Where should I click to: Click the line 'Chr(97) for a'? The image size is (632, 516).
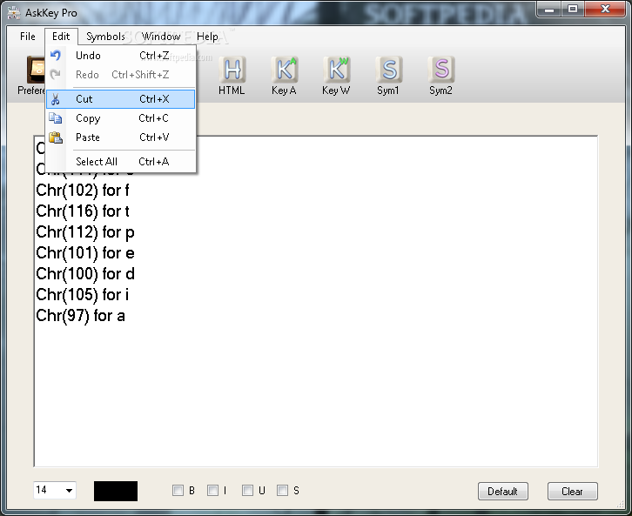click(x=81, y=316)
